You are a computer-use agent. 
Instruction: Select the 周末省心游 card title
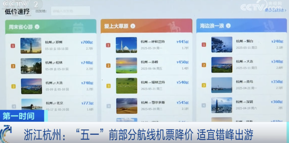coord(20,27)
